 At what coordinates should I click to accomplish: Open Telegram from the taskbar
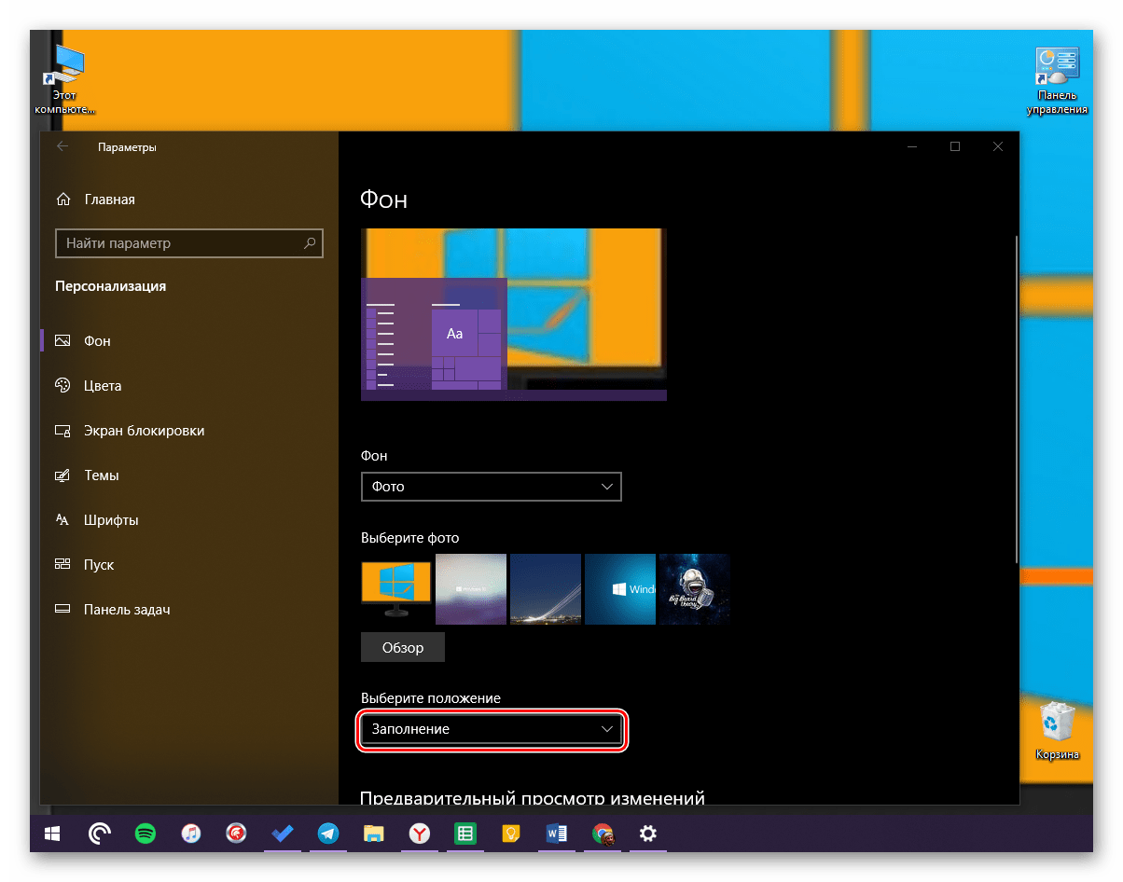coord(327,833)
